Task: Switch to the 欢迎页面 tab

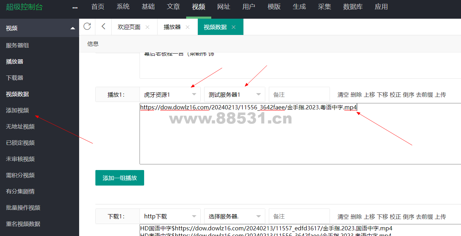Action: click(129, 27)
